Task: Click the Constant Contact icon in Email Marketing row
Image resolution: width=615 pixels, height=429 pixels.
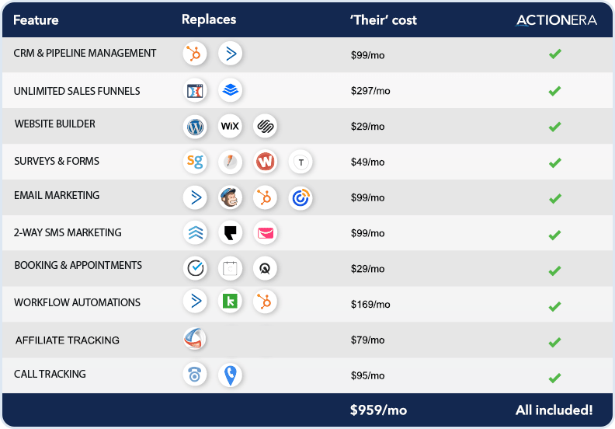Action: pos(301,197)
